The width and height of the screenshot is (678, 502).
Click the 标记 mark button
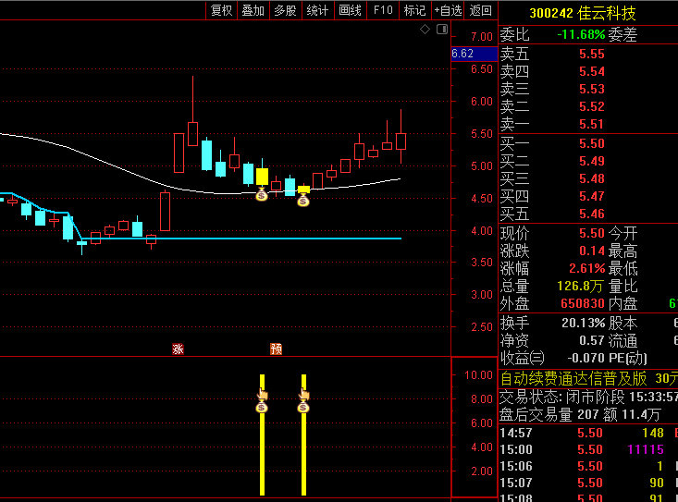point(414,10)
